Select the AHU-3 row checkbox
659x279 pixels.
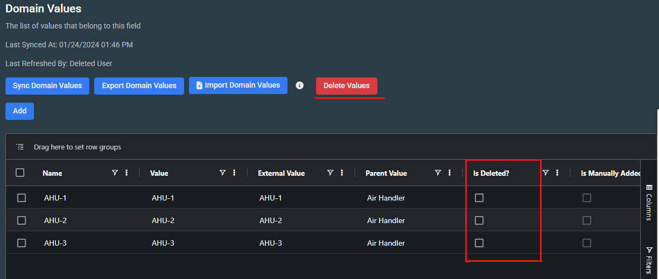22,243
